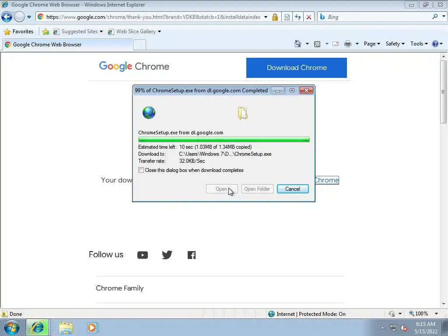Click the Print icon
Viewport: 448px width, 336px height.
[348, 44]
